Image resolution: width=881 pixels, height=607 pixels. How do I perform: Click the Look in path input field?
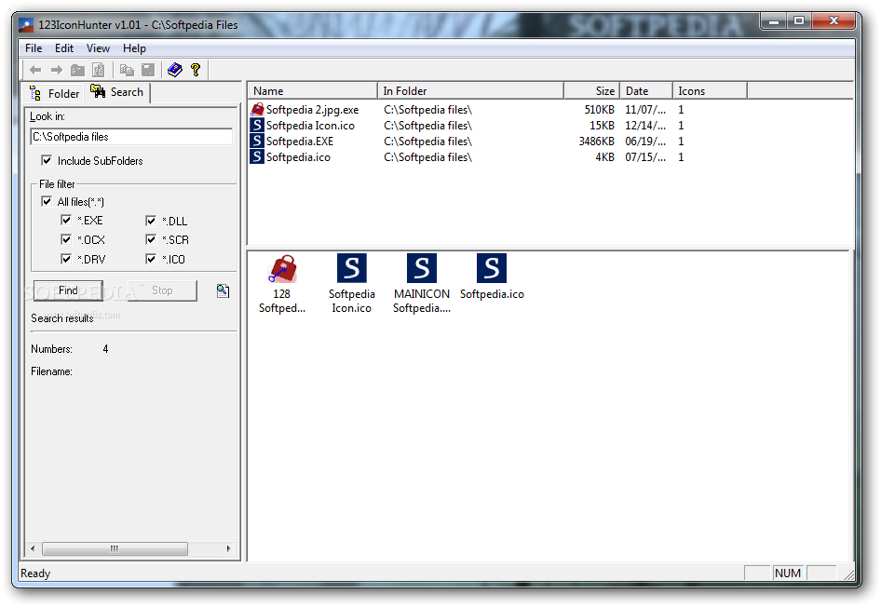click(x=131, y=137)
